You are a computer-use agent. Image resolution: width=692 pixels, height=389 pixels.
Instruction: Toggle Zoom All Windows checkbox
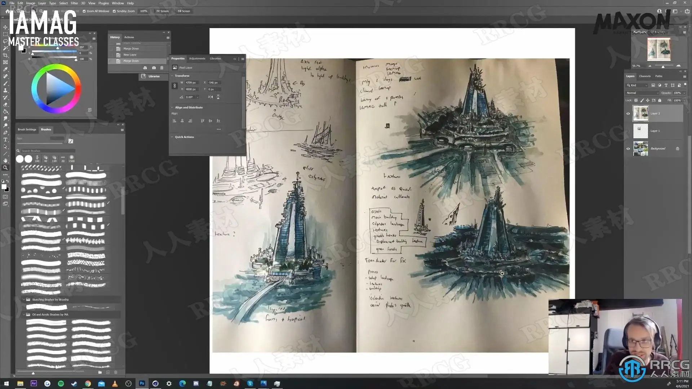(84, 11)
